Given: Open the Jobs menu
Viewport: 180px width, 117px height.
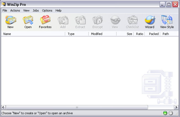Looking at the screenshot, I should 36,10.
